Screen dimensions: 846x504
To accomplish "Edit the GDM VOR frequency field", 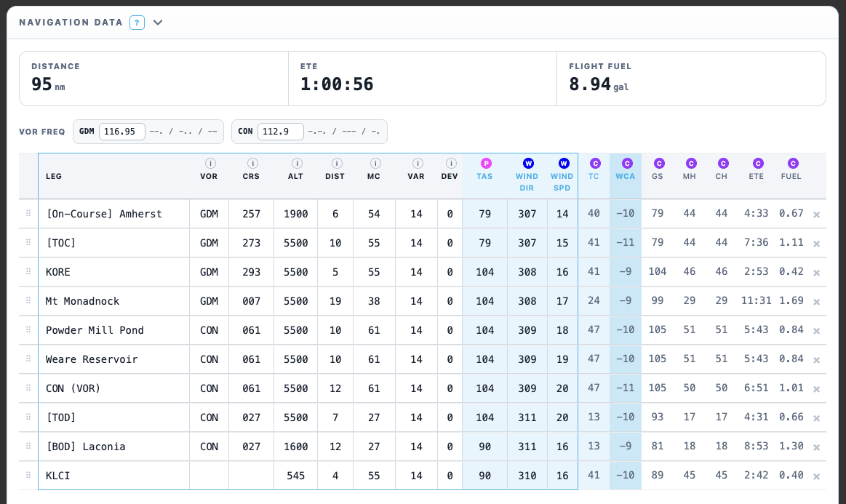I will [x=122, y=132].
